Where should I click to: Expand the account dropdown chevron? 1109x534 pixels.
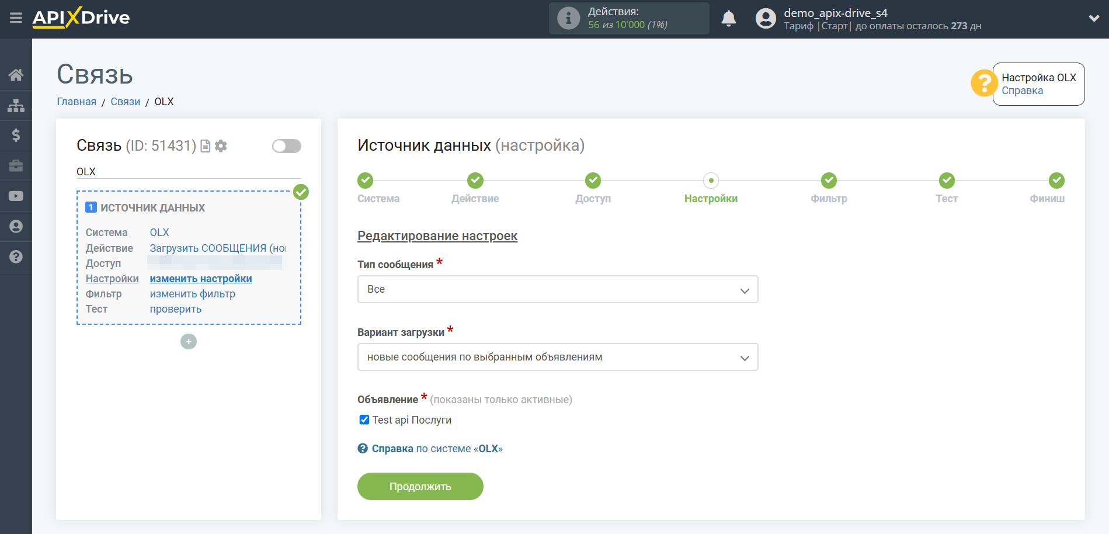[x=1094, y=19]
